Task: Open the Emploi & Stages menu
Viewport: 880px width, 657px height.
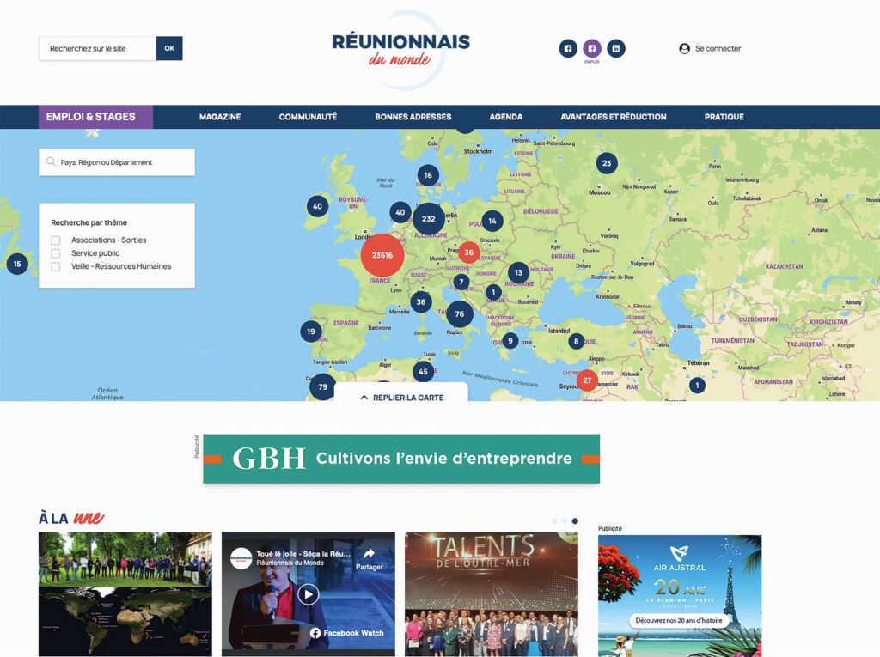Action: tap(96, 117)
